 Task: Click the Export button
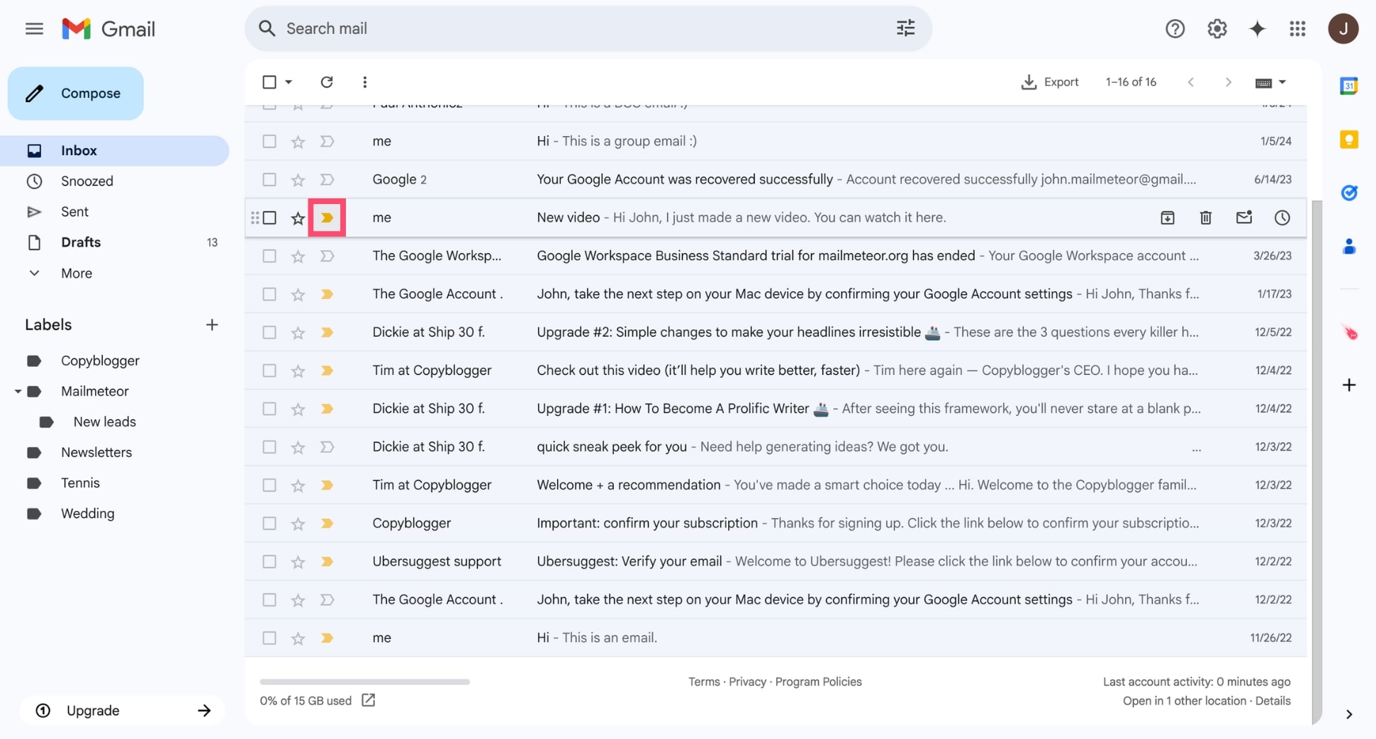pos(1050,82)
